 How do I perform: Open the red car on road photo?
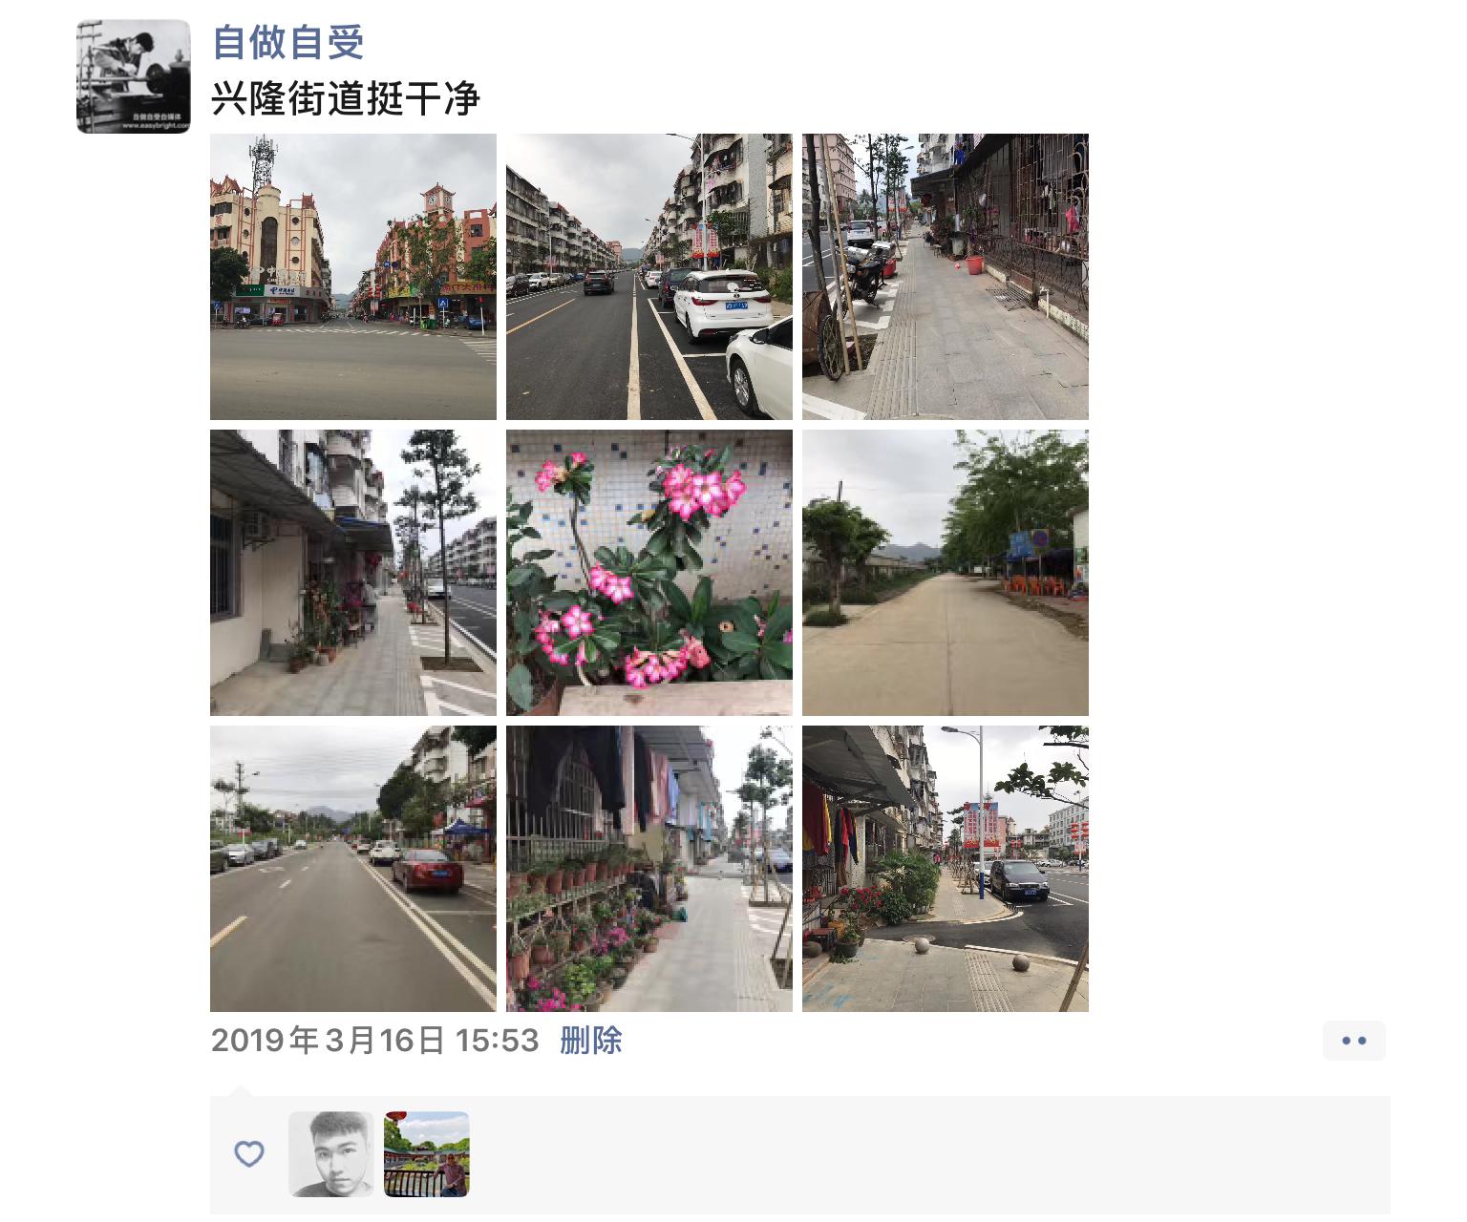(x=353, y=869)
